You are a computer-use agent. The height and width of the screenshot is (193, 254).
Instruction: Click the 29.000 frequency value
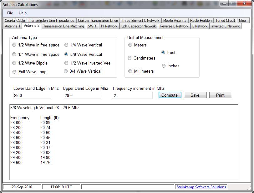tap(16, 148)
